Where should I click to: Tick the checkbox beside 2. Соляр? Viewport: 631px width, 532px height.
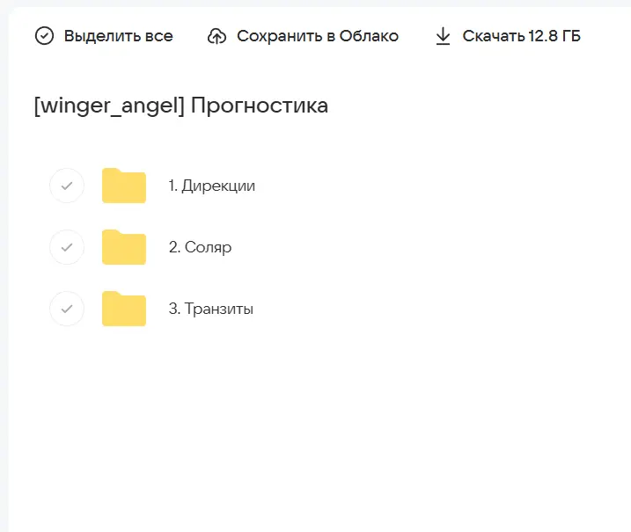coord(67,247)
